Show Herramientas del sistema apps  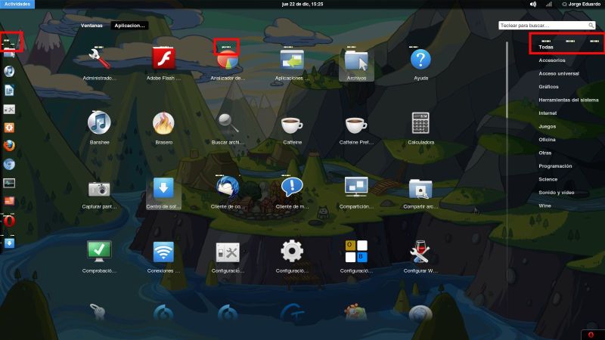pyautogui.click(x=569, y=100)
